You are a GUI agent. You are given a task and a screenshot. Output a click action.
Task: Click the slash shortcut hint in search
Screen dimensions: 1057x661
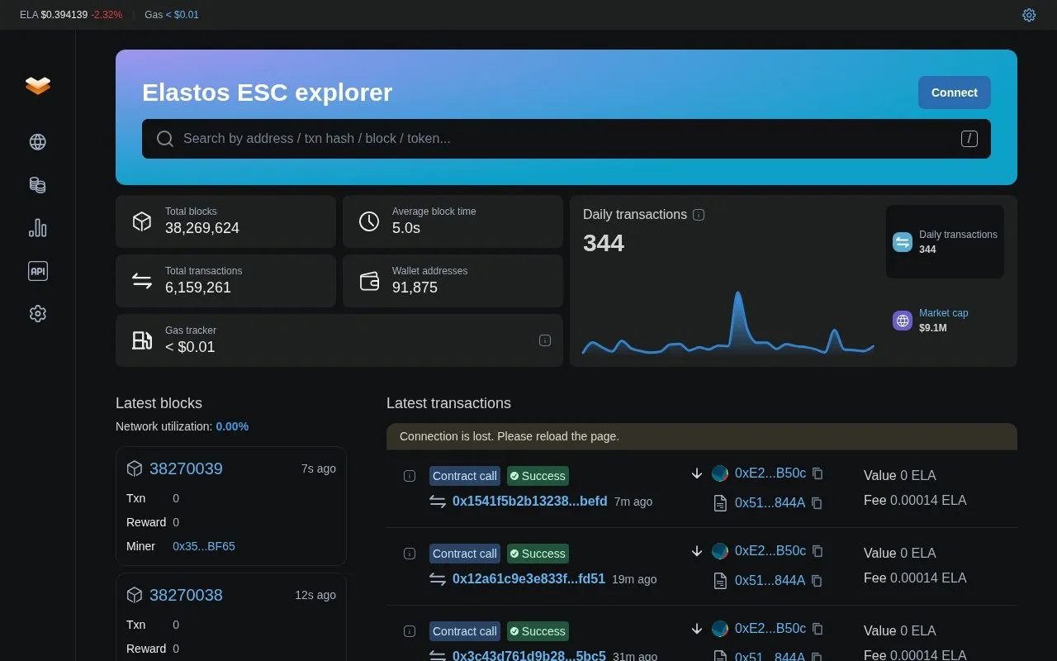pyautogui.click(x=969, y=139)
